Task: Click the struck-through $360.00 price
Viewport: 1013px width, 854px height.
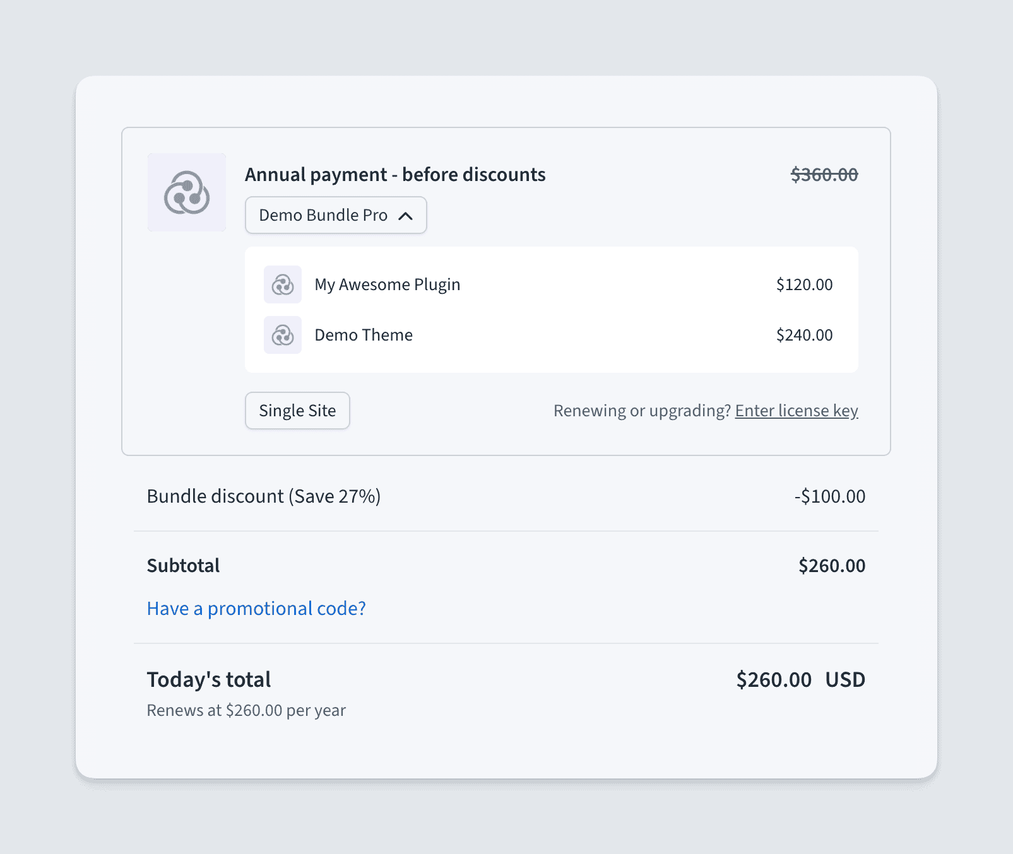Action: (824, 175)
